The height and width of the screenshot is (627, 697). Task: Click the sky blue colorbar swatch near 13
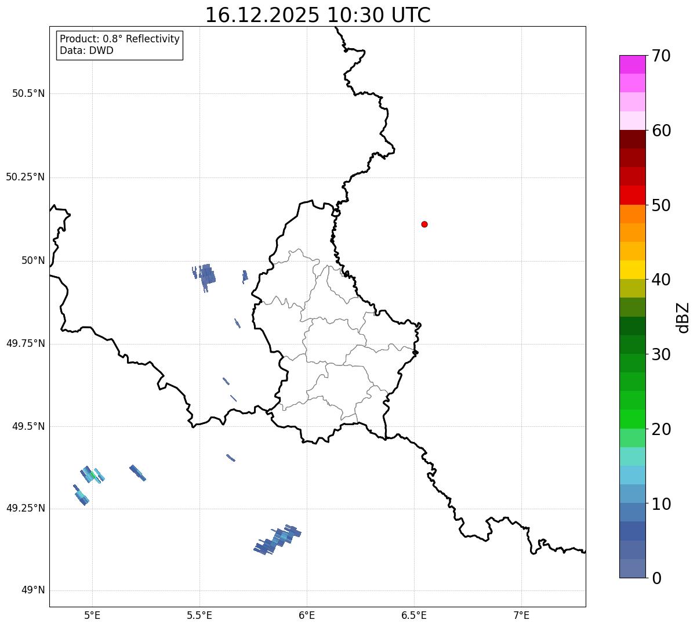coord(633,475)
